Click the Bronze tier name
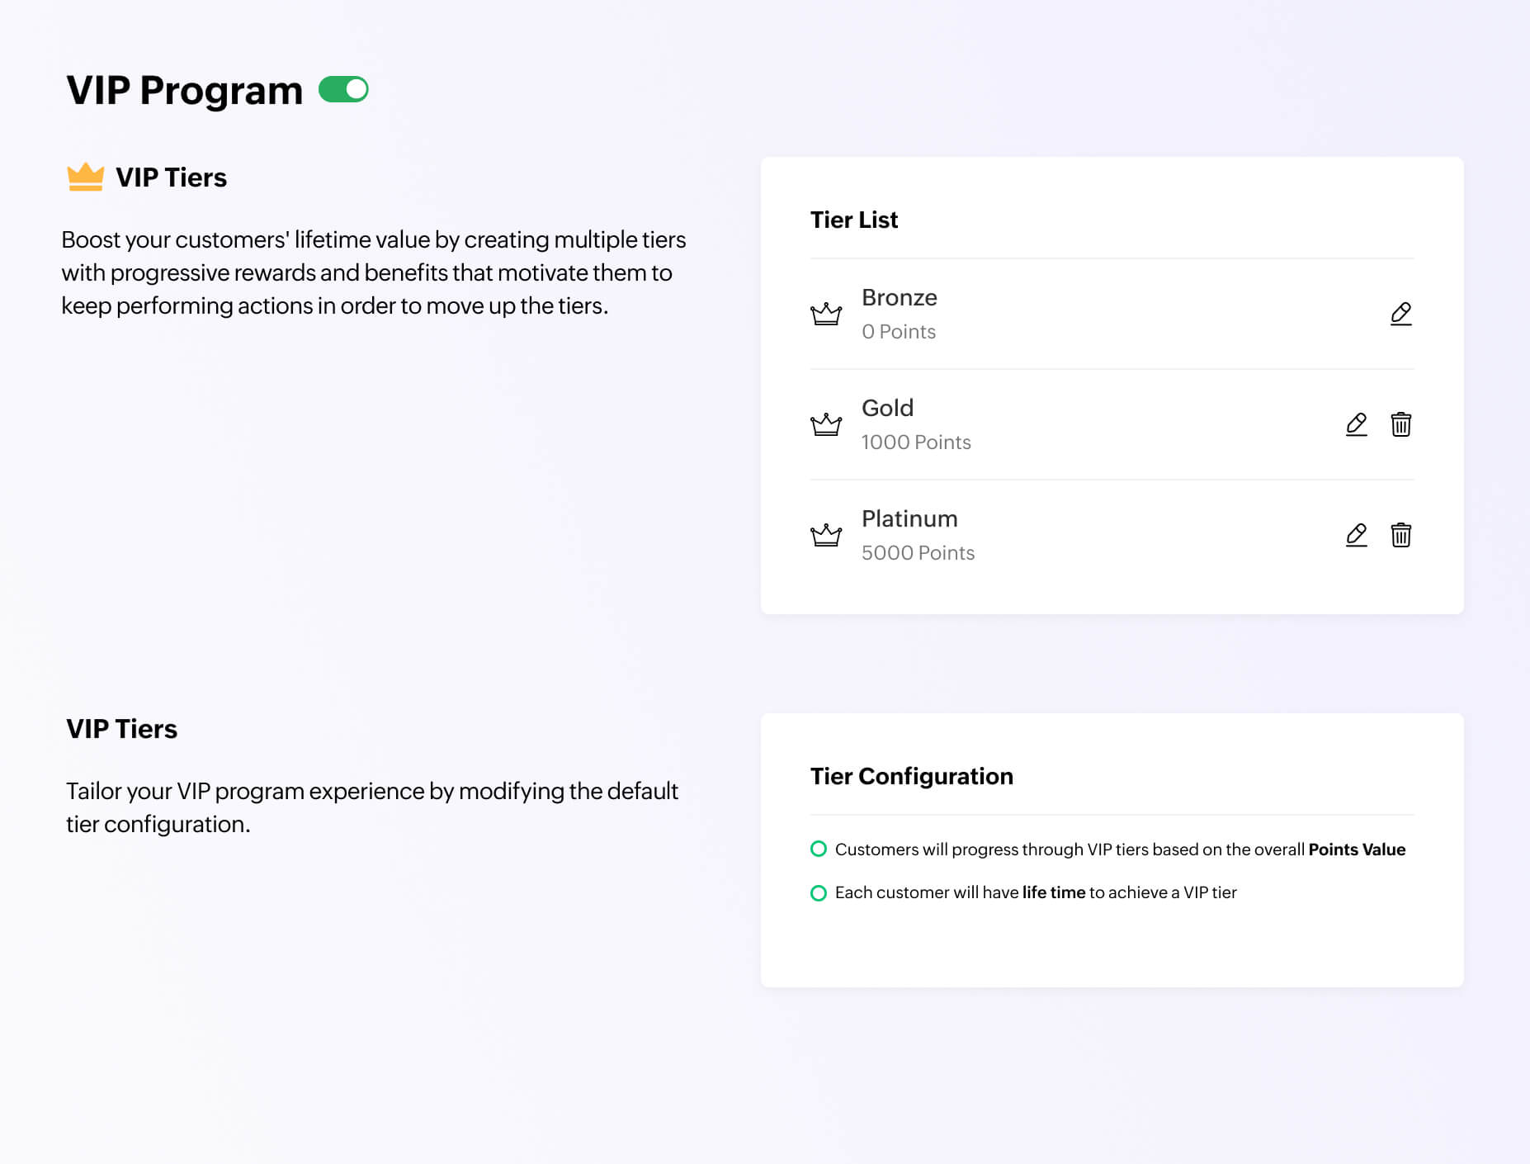The image size is (1530, 1164). tap(899, 297)
